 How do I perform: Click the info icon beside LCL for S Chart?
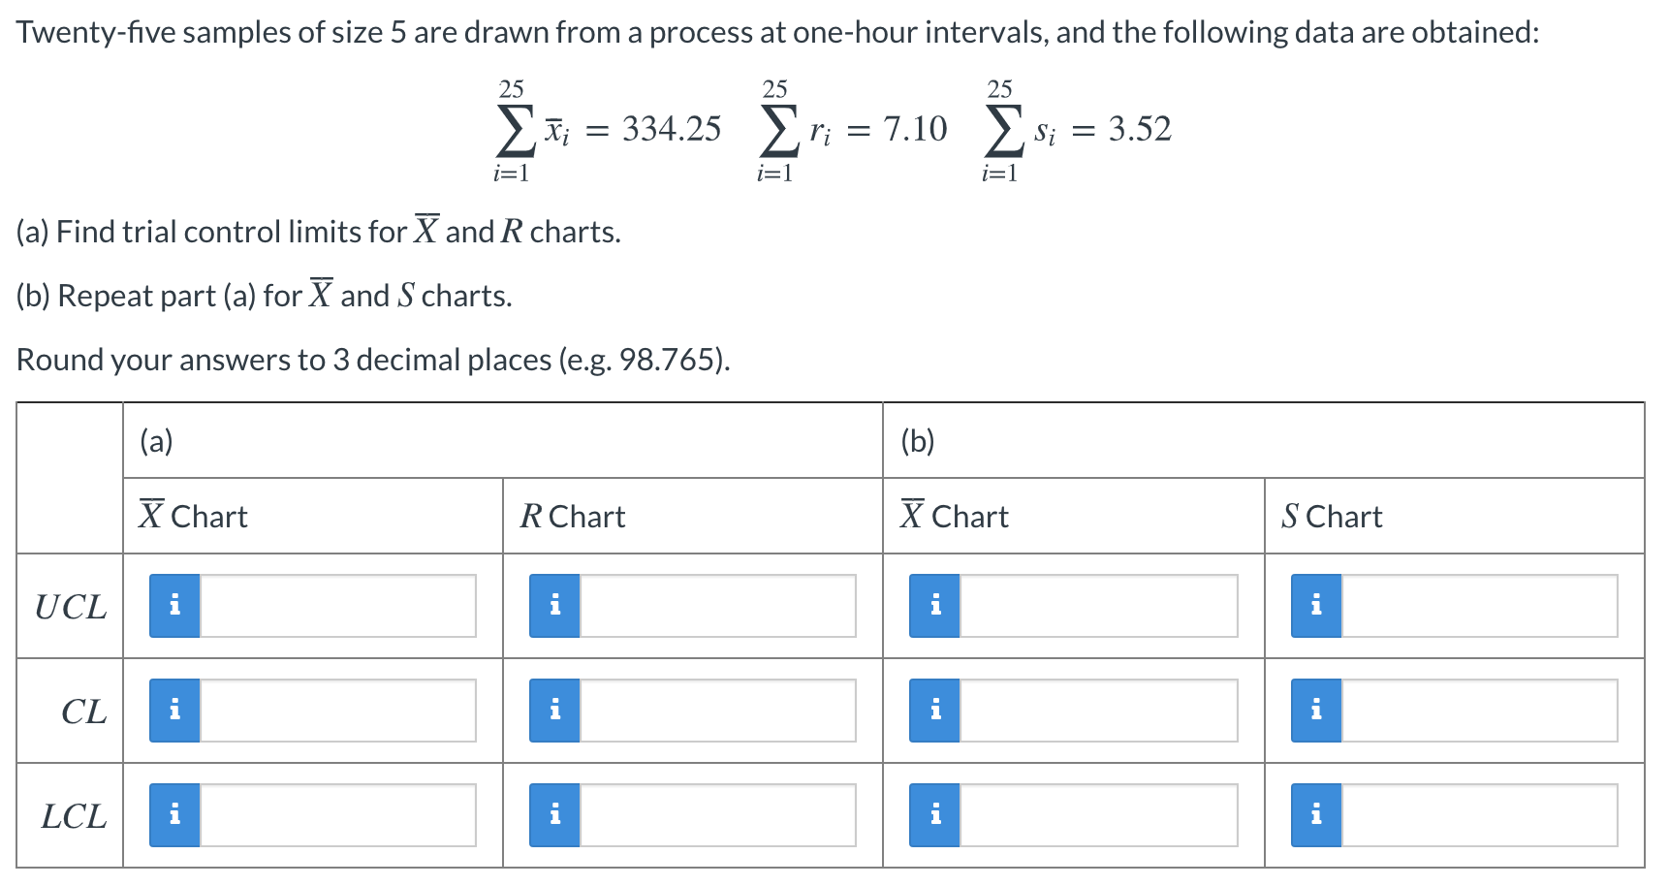1317,815
